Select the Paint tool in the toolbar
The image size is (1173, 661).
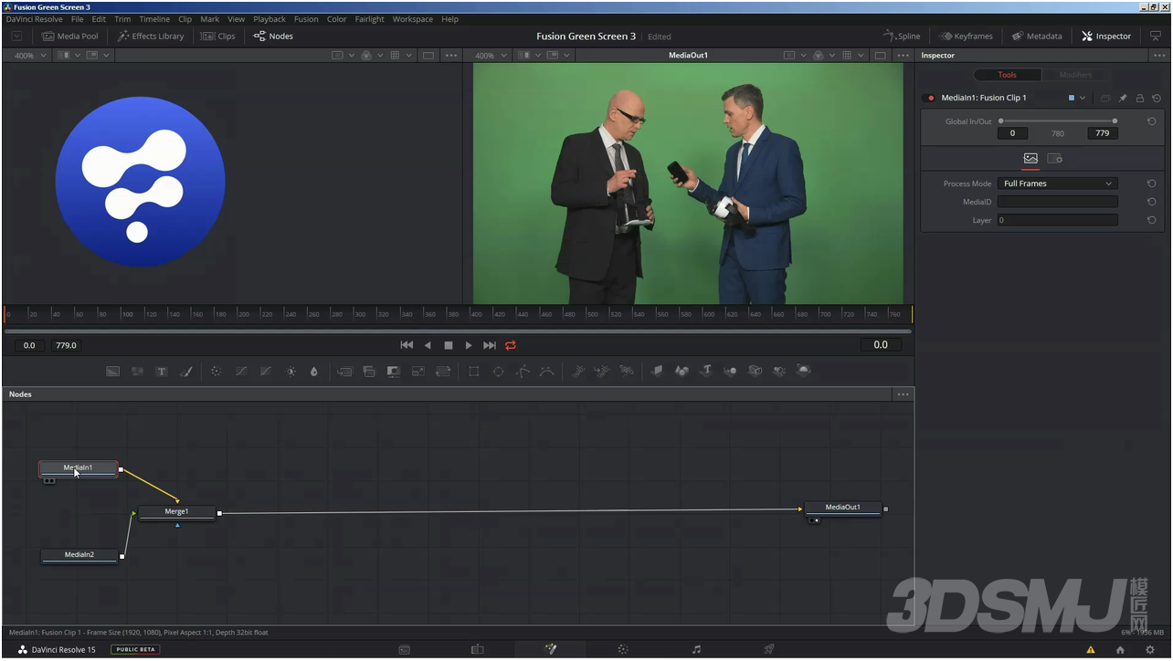point(186,372)
